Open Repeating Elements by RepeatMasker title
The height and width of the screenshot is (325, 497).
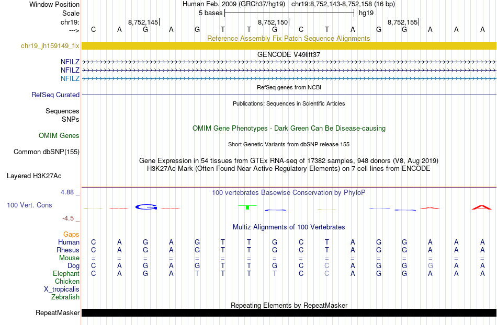(289, 305)
